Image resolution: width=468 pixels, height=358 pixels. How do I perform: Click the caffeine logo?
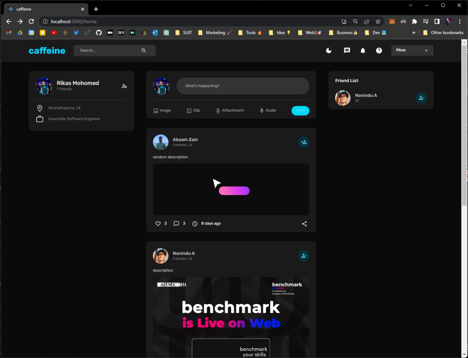pyautogui.click(x=47, y=51)
